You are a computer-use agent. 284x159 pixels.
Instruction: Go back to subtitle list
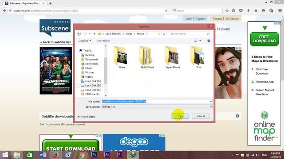[55, 42]
